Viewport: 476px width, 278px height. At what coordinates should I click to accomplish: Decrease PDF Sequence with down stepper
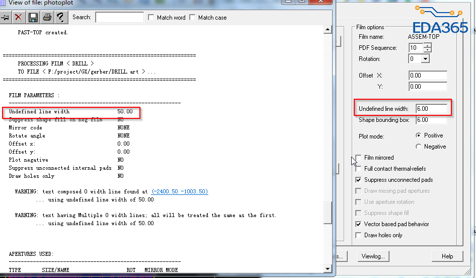tap(427, 50)
